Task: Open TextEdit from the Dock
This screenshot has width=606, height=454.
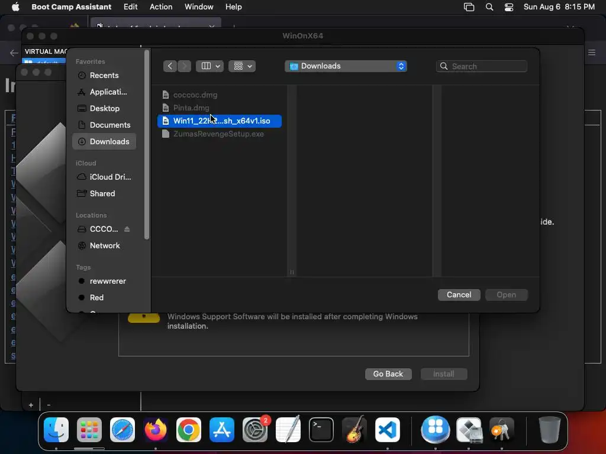Action: (x=288, y=429)
